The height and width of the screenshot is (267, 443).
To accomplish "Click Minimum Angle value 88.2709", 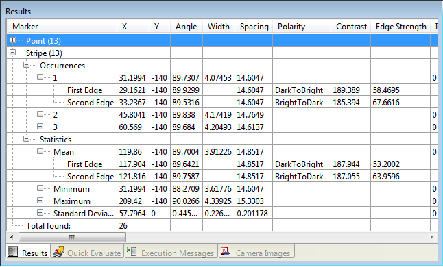I will pos(186,189).
